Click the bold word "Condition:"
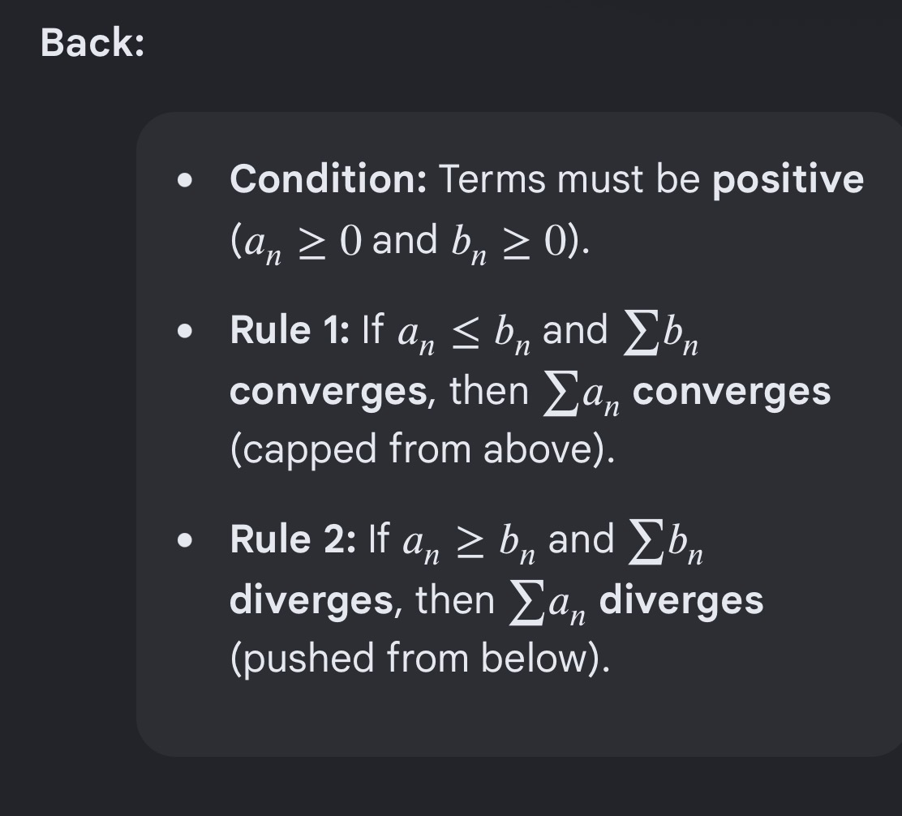The width and height of the screenshot is (902, 816). (x=328, y=178)
